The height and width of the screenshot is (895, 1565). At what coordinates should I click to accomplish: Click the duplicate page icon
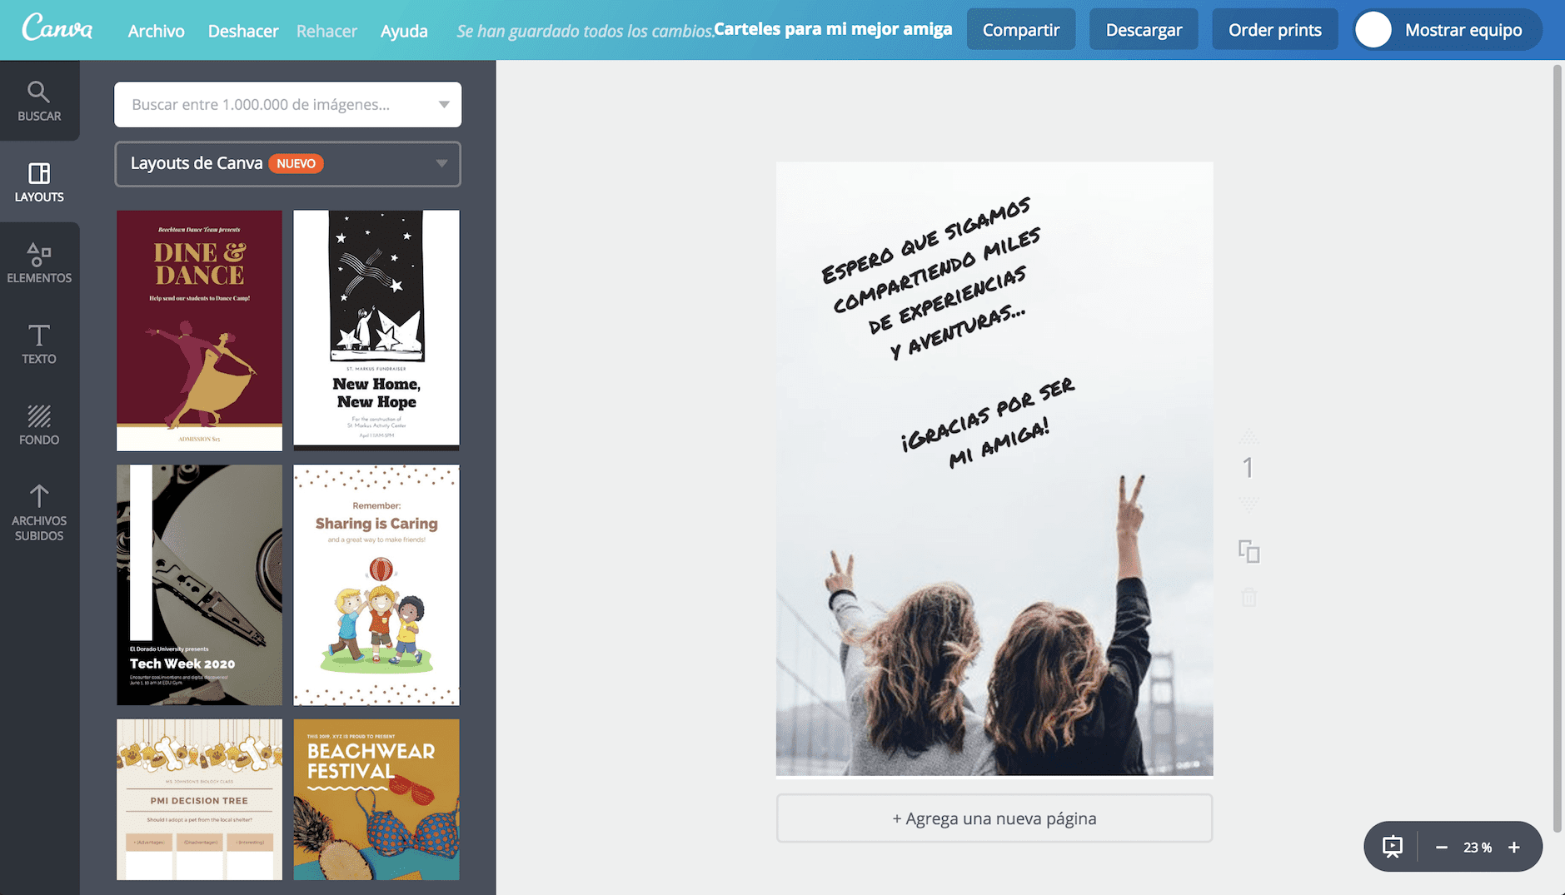[1249, 551]
